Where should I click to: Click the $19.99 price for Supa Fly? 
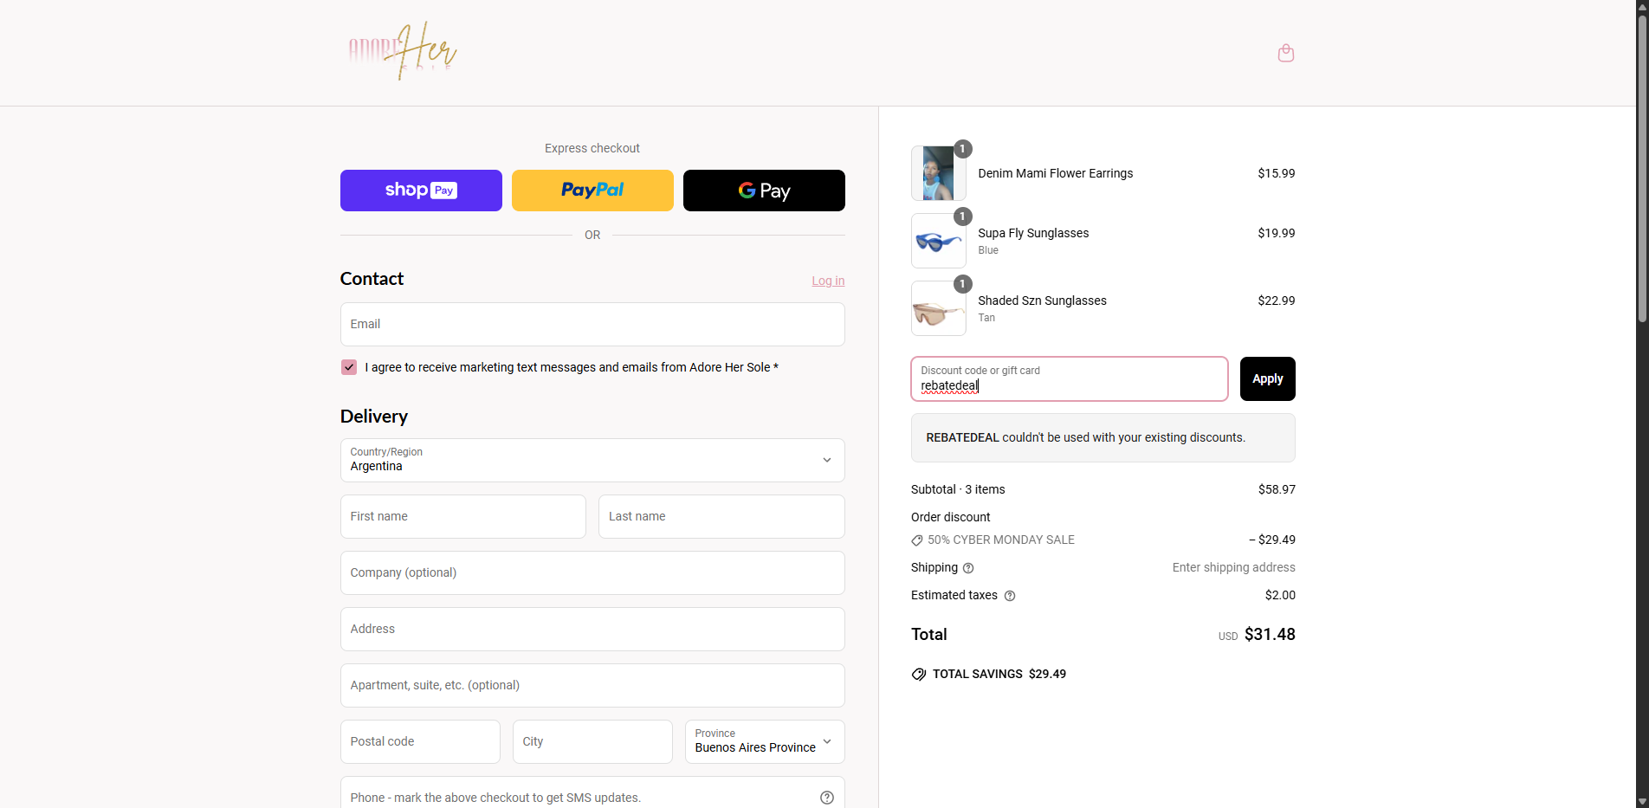coord(1276,233)
